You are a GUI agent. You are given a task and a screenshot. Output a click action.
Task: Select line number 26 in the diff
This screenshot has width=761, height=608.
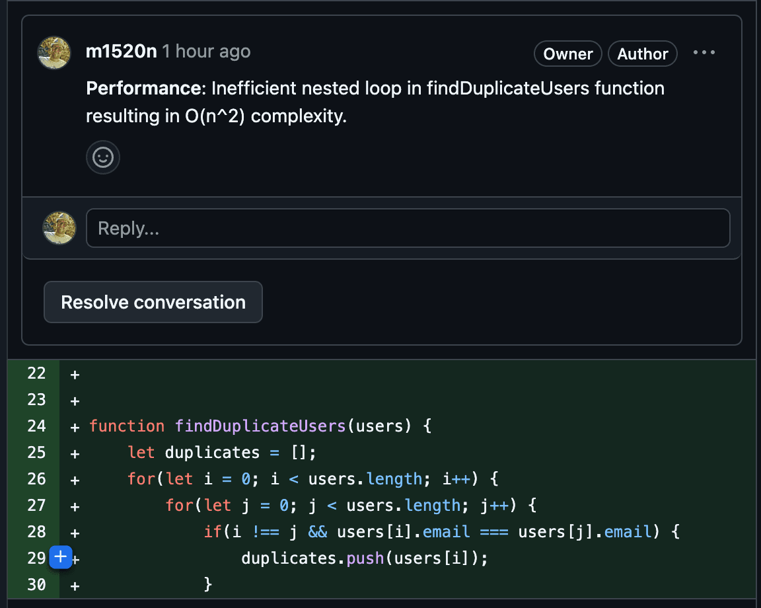[x=37, y=479]
